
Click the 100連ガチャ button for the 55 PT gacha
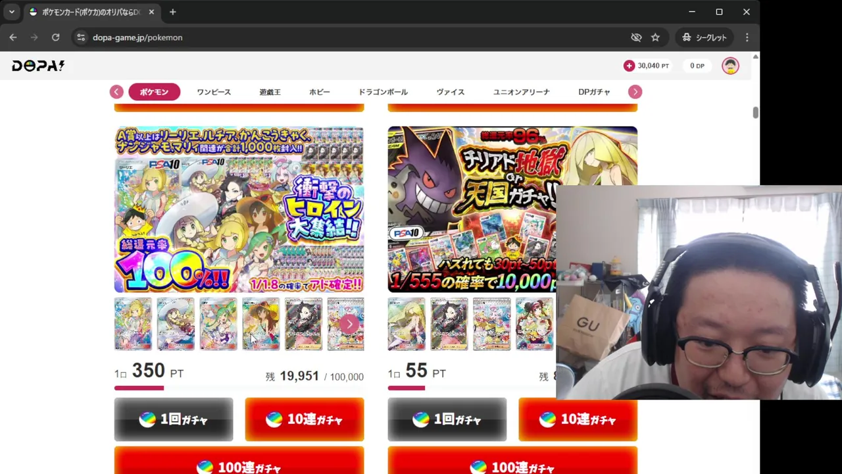512,461
